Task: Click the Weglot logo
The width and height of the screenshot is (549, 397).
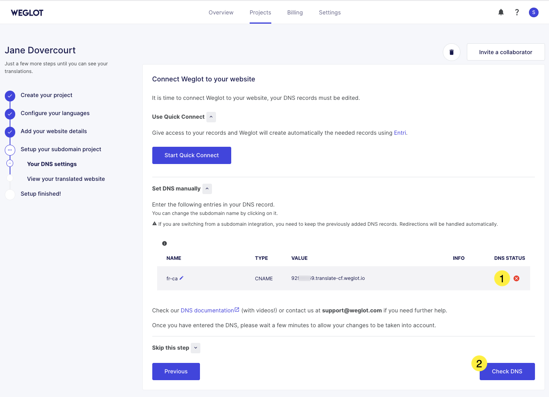Action: [27, 13]
